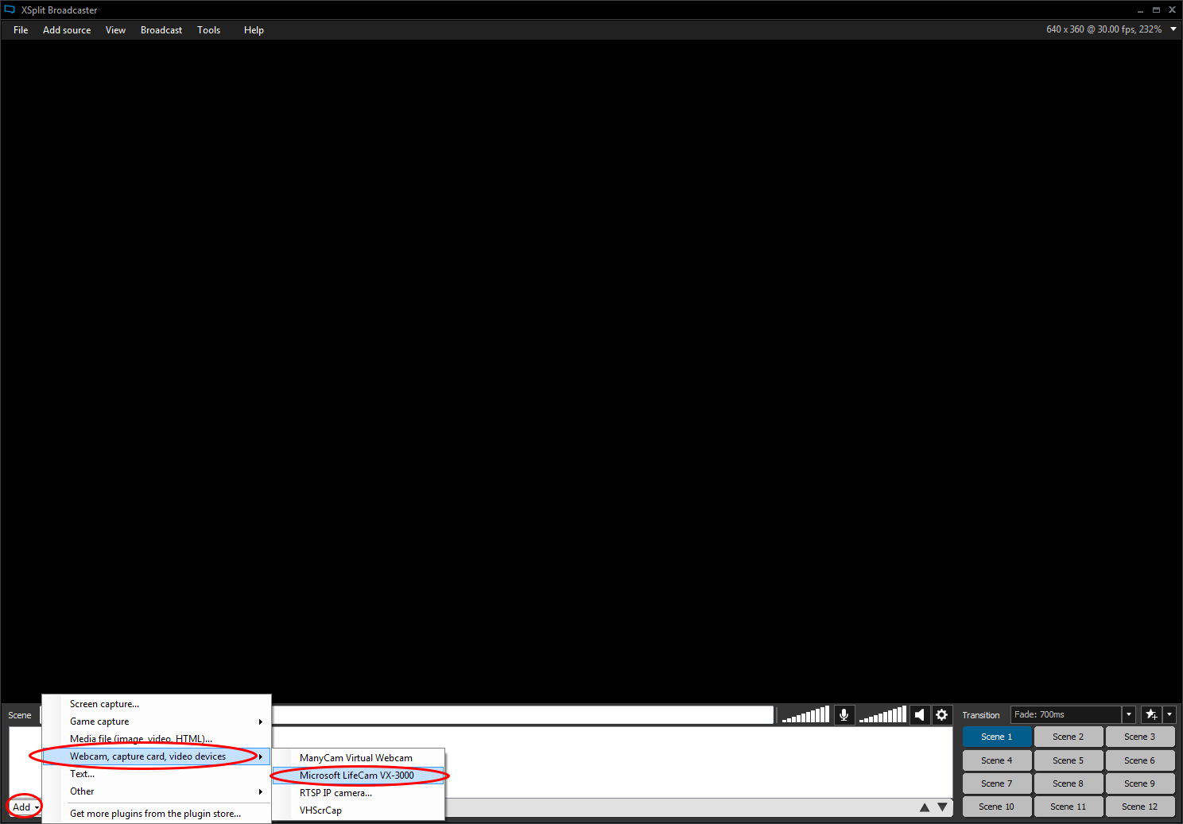Image resolution: width=1183 pixels, height=824 pixels.
Task: Select ManyCam Virtual Webcam
Action: (359, 758)
